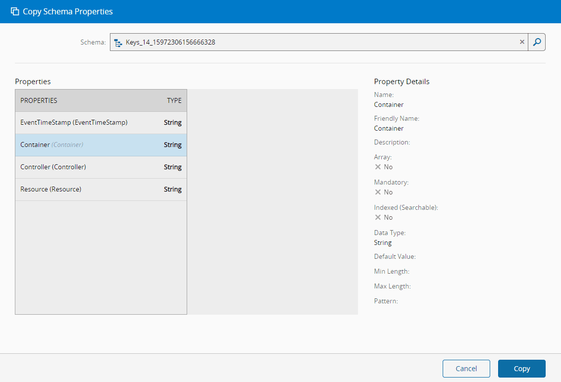Sort by the TYPE column header

pyautogui.click(x=174, y=100)
